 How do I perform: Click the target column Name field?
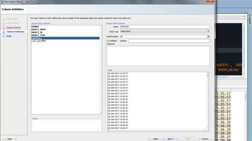165,27
